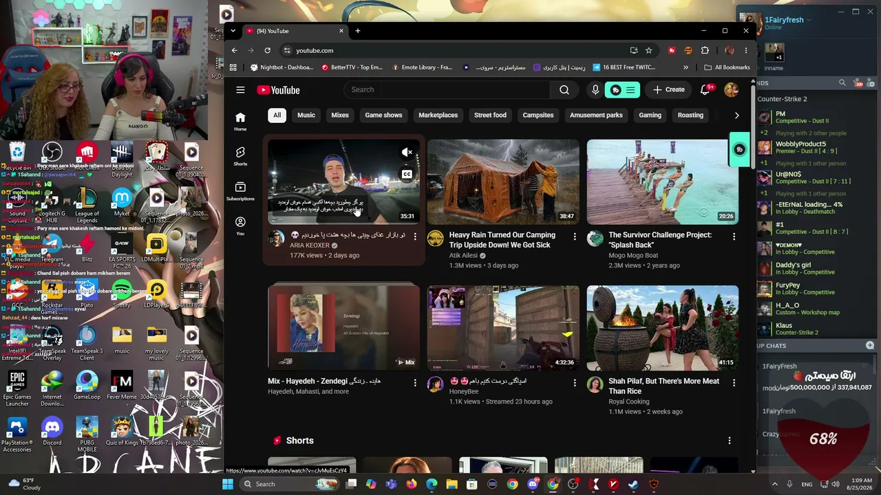Open a new browser tab

(x=358, y=31)
